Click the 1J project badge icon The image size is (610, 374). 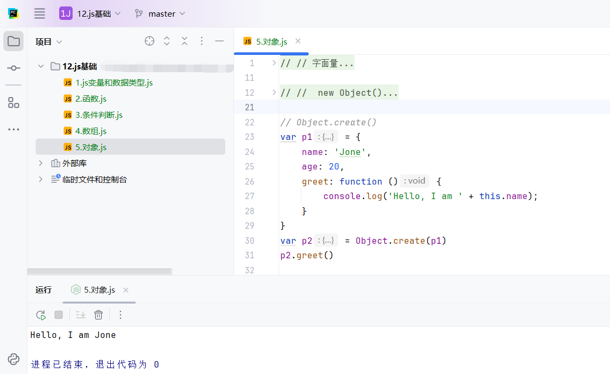[66, 13]
